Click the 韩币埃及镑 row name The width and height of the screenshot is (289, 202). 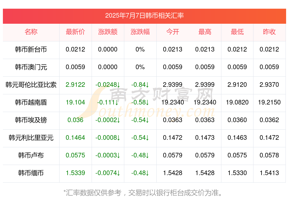[x=31, y=120]
